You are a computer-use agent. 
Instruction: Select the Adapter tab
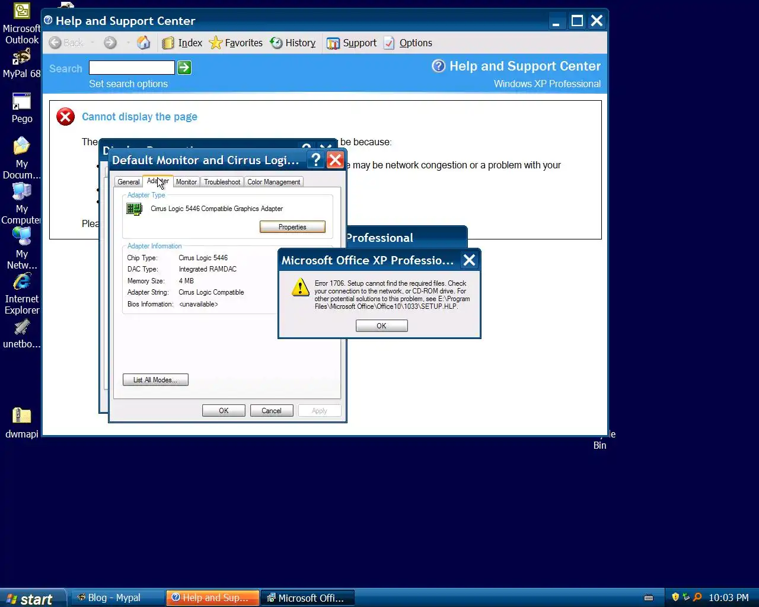coord(158,181)
